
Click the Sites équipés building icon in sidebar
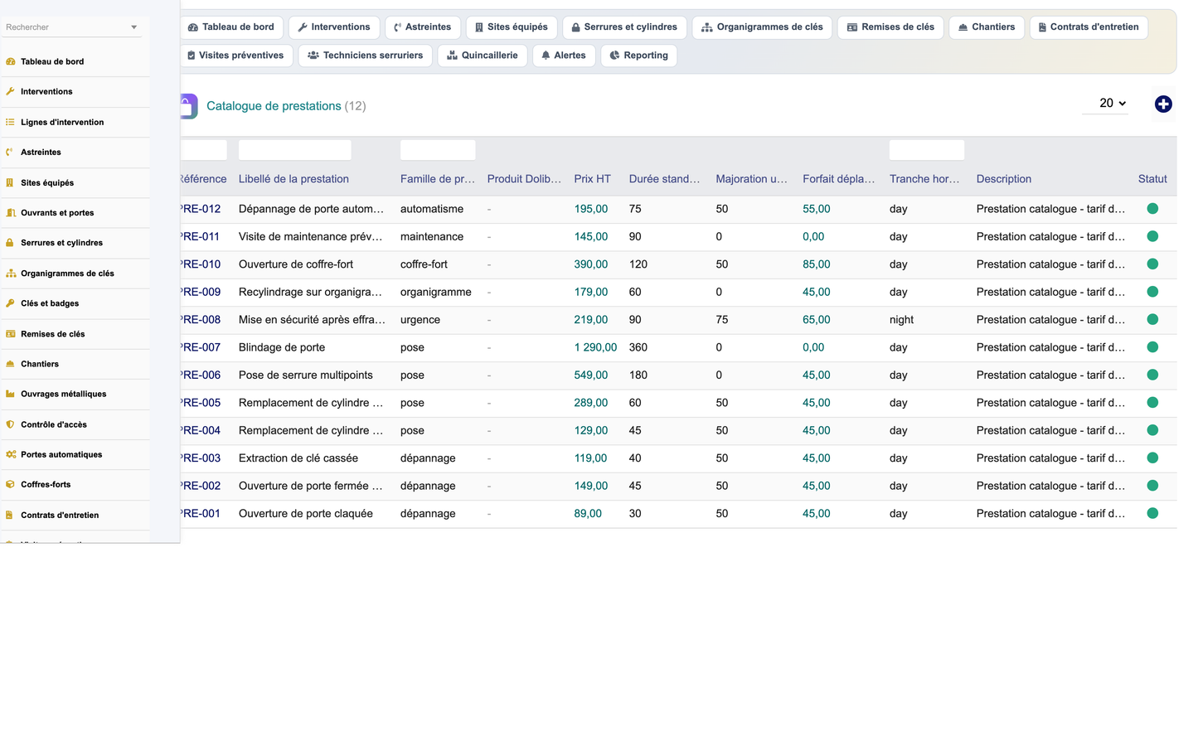pos(10,182)
